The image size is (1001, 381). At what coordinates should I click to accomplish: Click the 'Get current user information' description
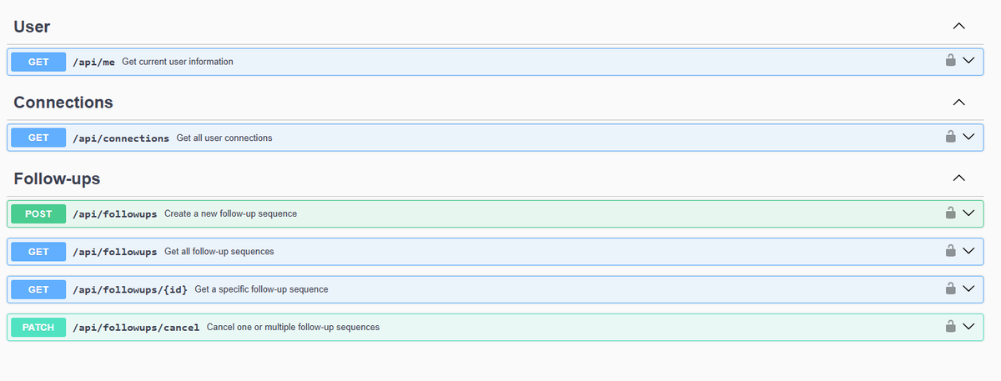[x=178, y=62]
